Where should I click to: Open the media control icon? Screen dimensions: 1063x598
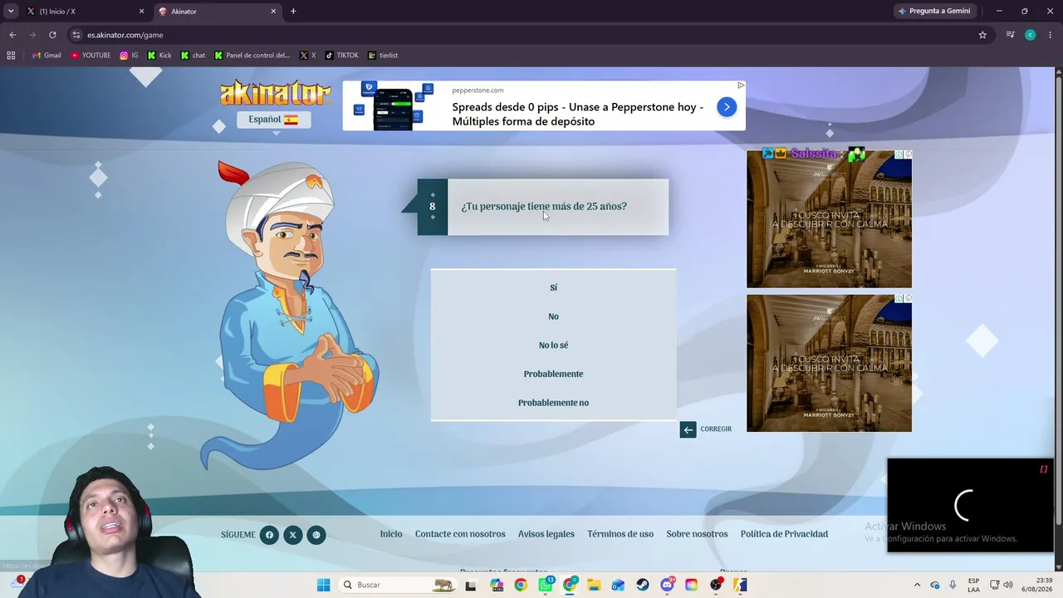(x=1011, y=35)
